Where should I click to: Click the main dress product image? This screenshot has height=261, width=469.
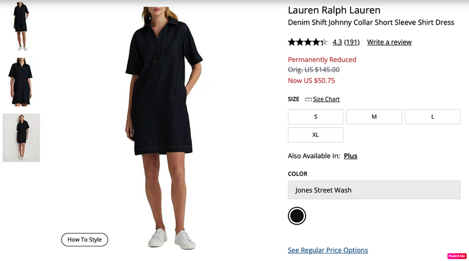(x=164, y=128)
